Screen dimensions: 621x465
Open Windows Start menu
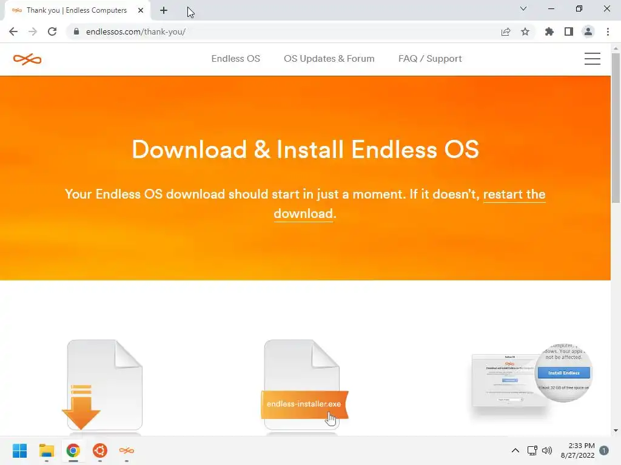click(19, 450)
